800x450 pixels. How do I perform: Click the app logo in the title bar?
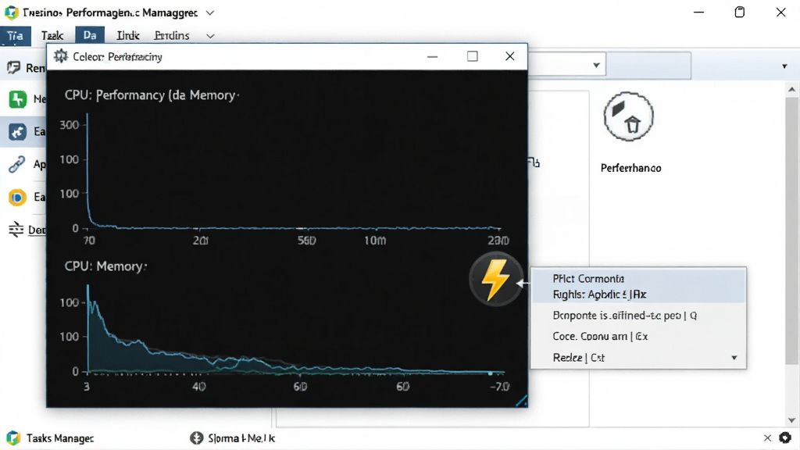point(11,12)
